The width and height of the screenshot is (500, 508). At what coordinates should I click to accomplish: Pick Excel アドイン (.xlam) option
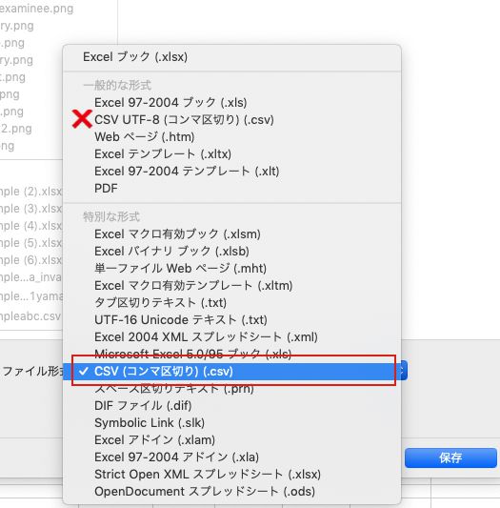pos(231,440)
